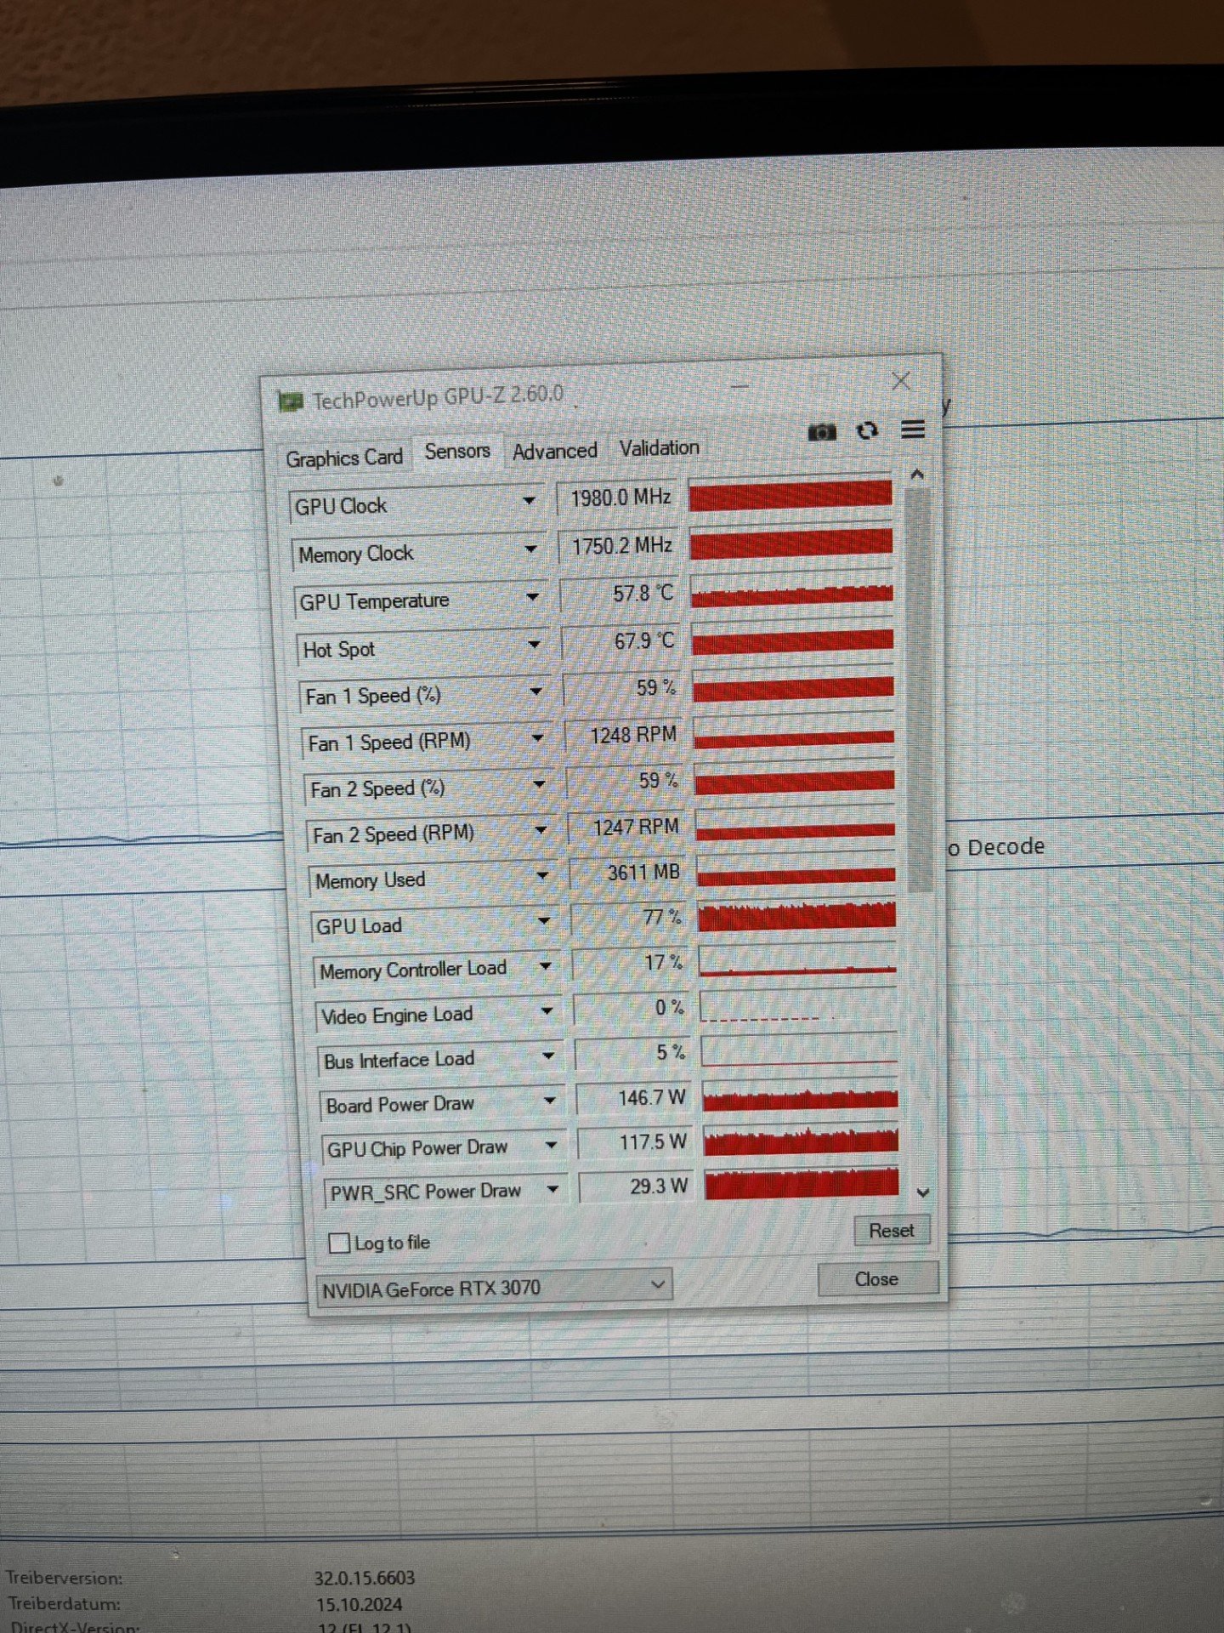The height and width of the screenshot is (1633, 1224).
Task: Open the Memory Used sensor dropdown
Action: (x=542, y=875)
